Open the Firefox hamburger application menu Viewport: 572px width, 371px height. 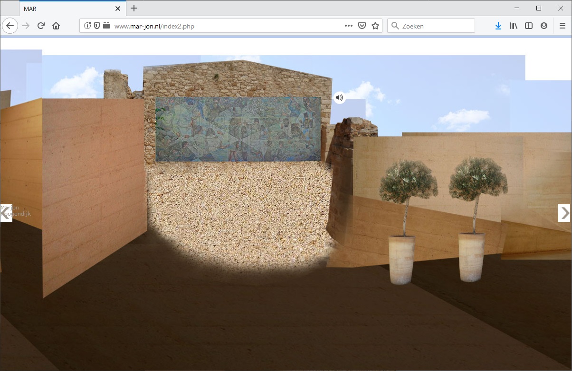click(562, 26)
